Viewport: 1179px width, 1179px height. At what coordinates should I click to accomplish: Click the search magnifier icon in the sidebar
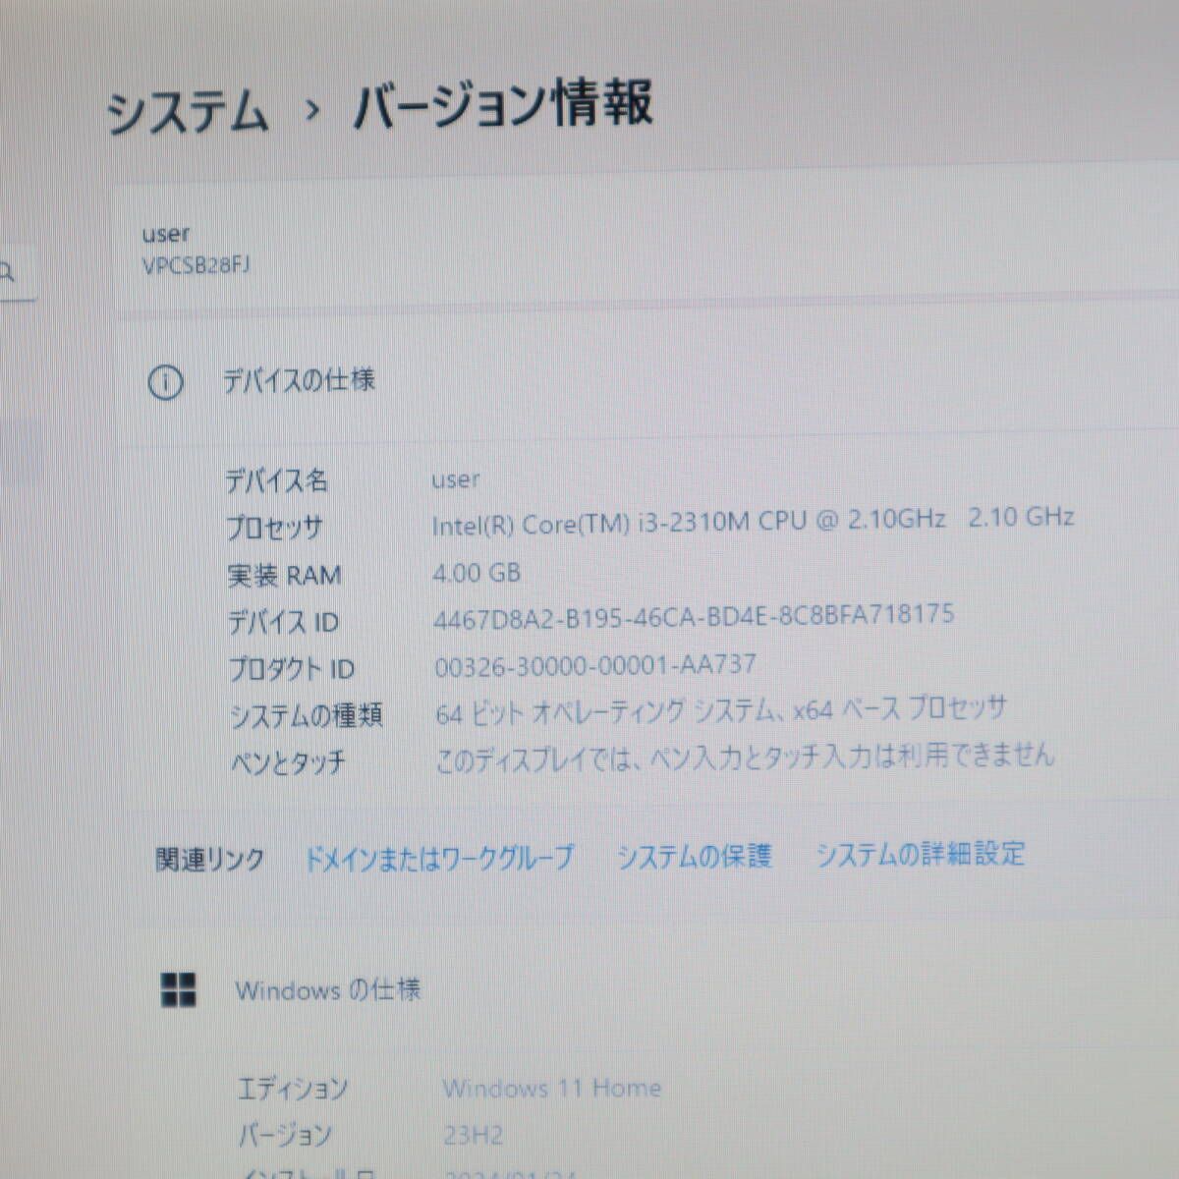8,272
